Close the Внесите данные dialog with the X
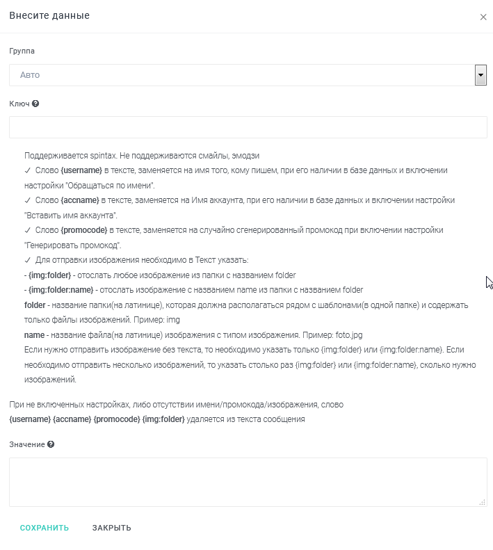 point(483,17)
